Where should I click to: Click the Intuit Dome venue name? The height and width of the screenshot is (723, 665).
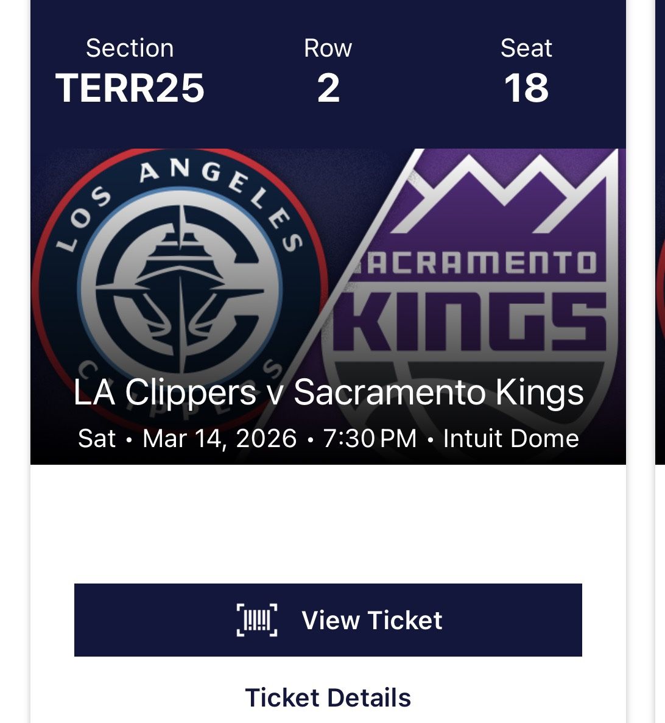click(510, 439)
